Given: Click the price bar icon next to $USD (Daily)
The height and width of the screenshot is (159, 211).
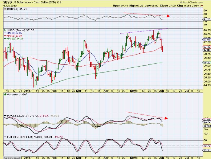Looking at the screenshot, I should coord(5,30).
